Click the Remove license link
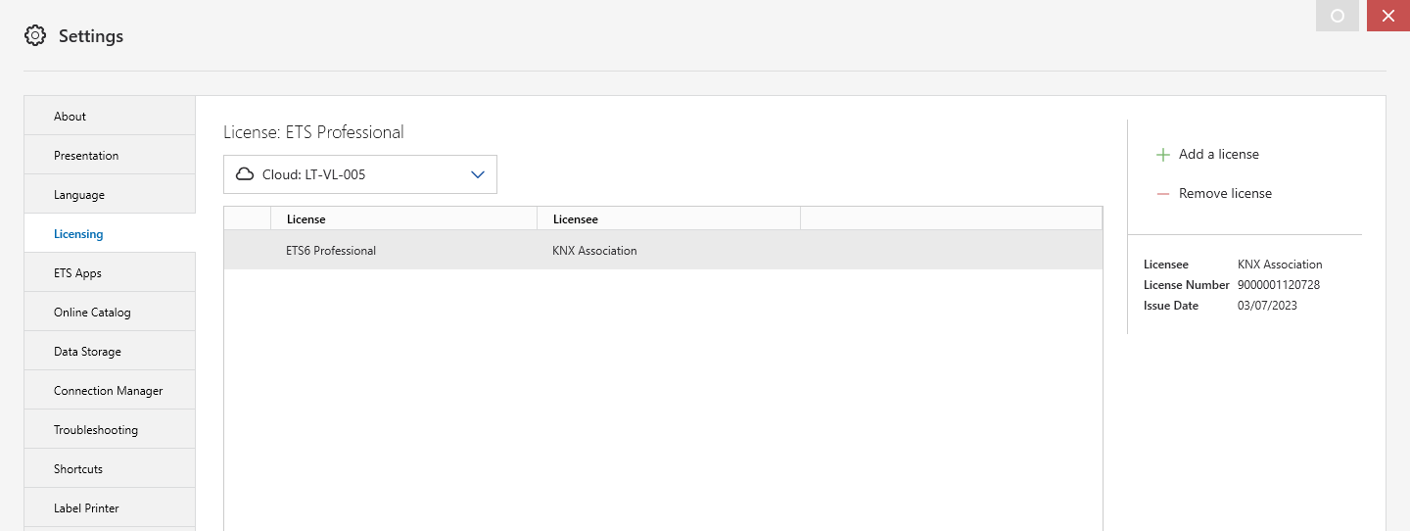The height and width of the screenshot is (531, 1410). tap(1225, 193)
